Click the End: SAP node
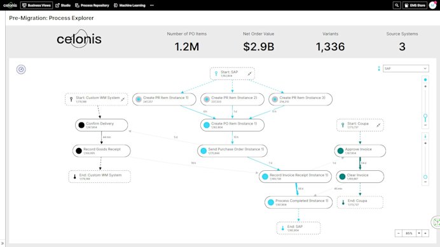This screenshot has height=247, width=440. pos(298,228)
